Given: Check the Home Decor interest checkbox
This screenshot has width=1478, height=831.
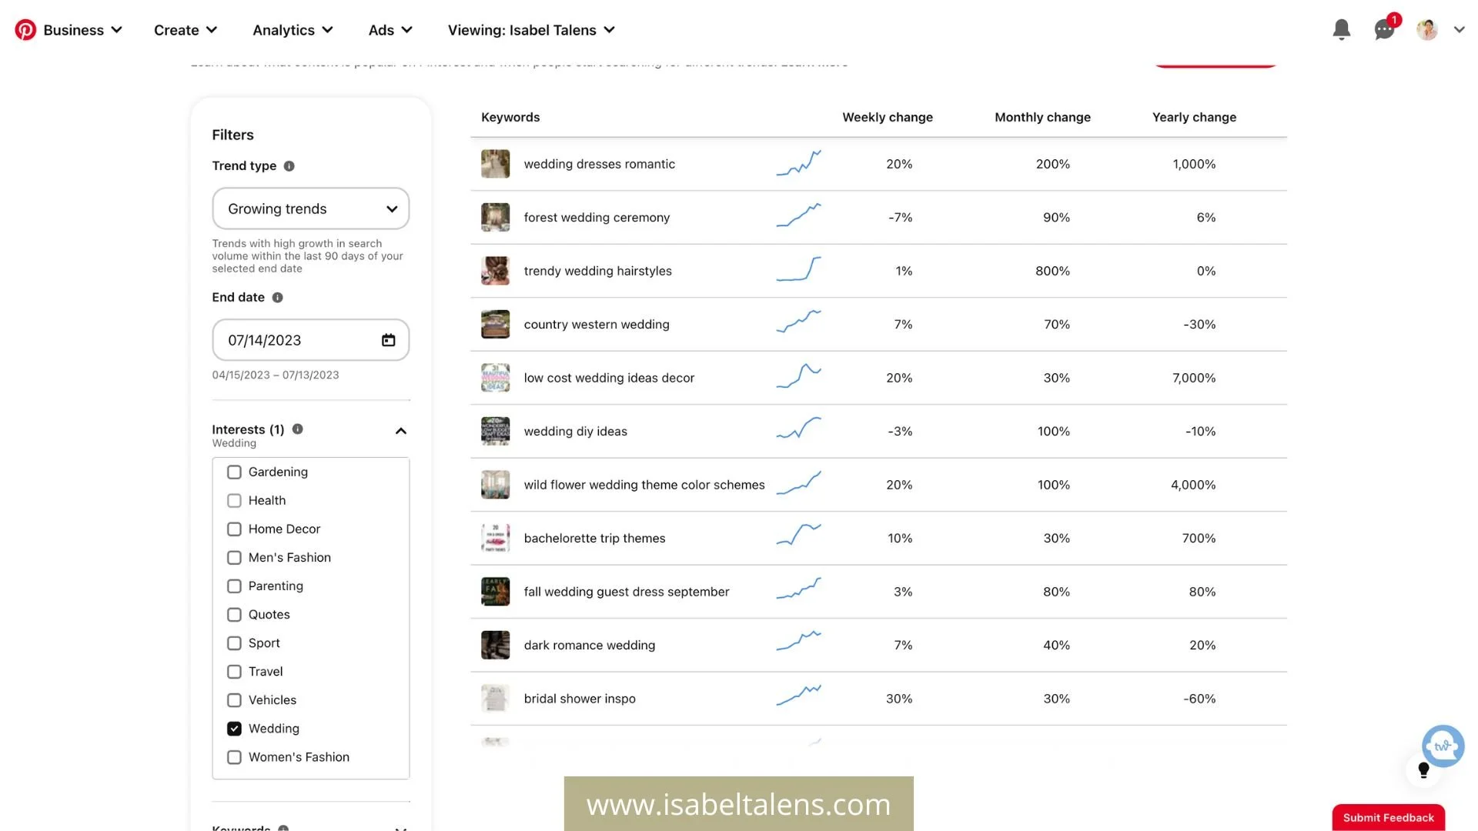Looking at the screenshot, I should click(x=234, y=529).
